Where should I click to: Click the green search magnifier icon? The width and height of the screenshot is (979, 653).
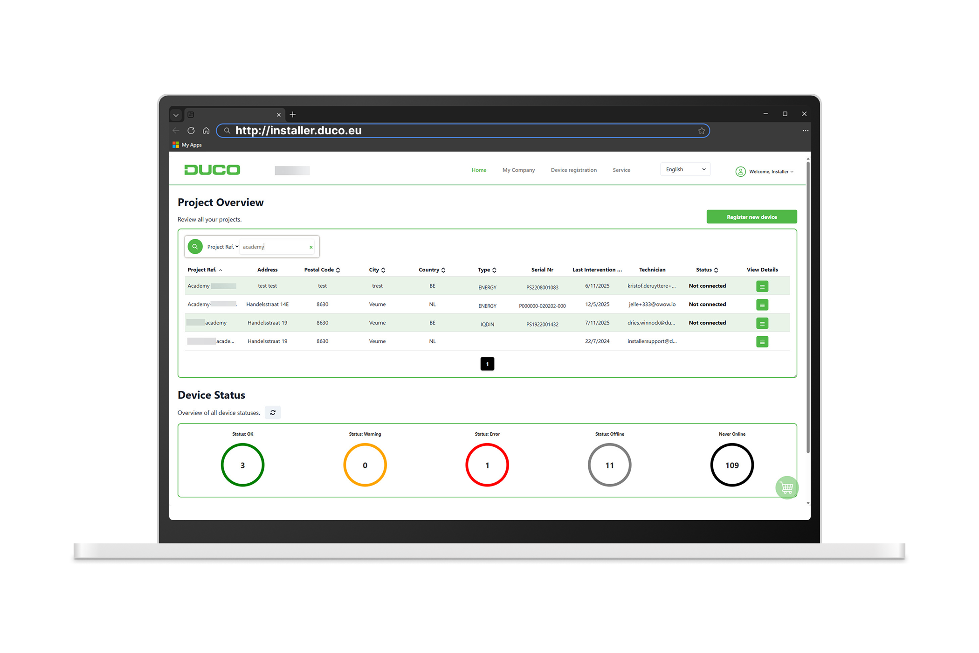point(195,246)
